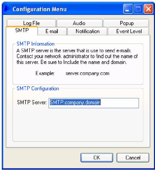Click the SMTP Information group label
Viewport: 155px width, 170px height.
[x=35, y=44]
